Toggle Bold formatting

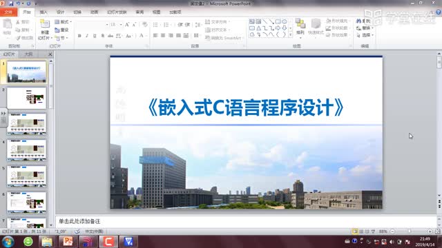tap(79, 36)
